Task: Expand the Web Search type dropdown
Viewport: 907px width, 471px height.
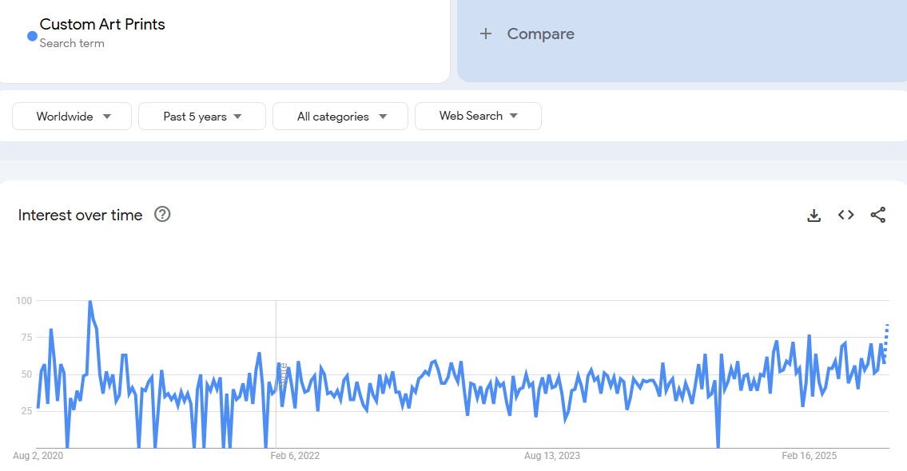Action: coord(478,116)
